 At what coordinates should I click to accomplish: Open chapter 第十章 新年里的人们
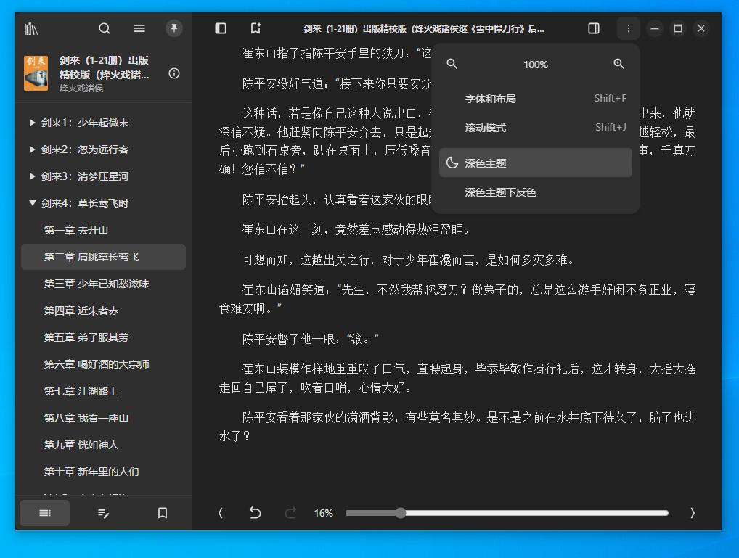coord(103,472)
